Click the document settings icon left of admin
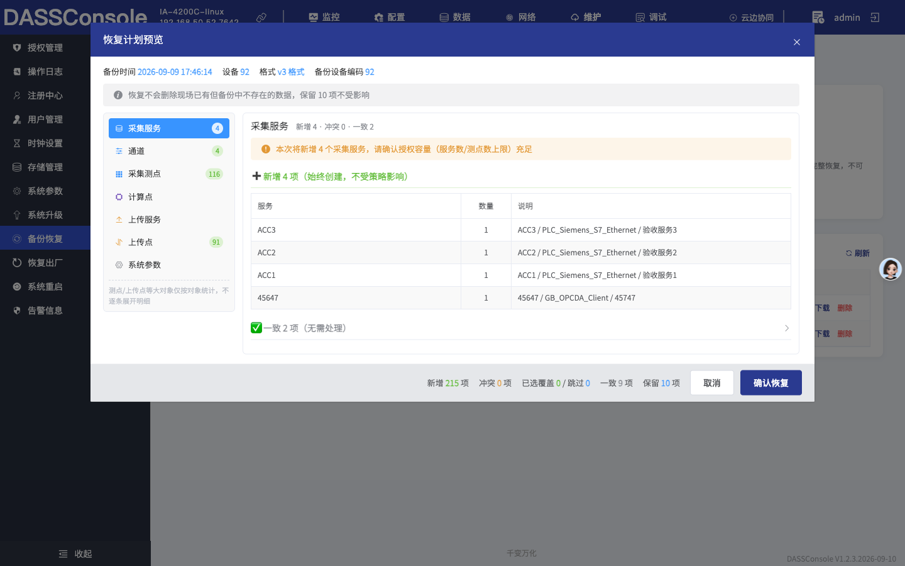 tap(818, 18)
